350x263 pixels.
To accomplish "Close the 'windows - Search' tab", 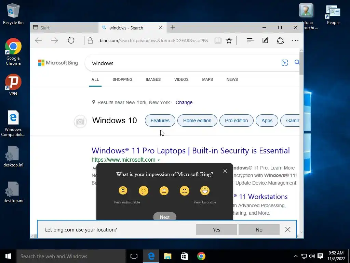I will pyautogui.click(x=161, y=27).
